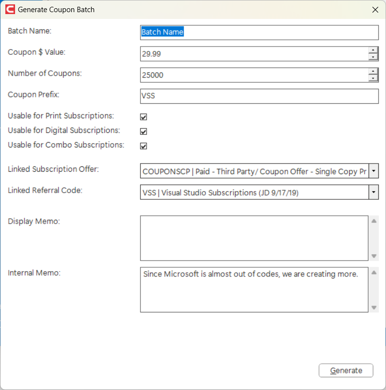386x390 pixels.
Task: Increase Coupon $ Value with up spinner arrow
Action: (373, 50)
